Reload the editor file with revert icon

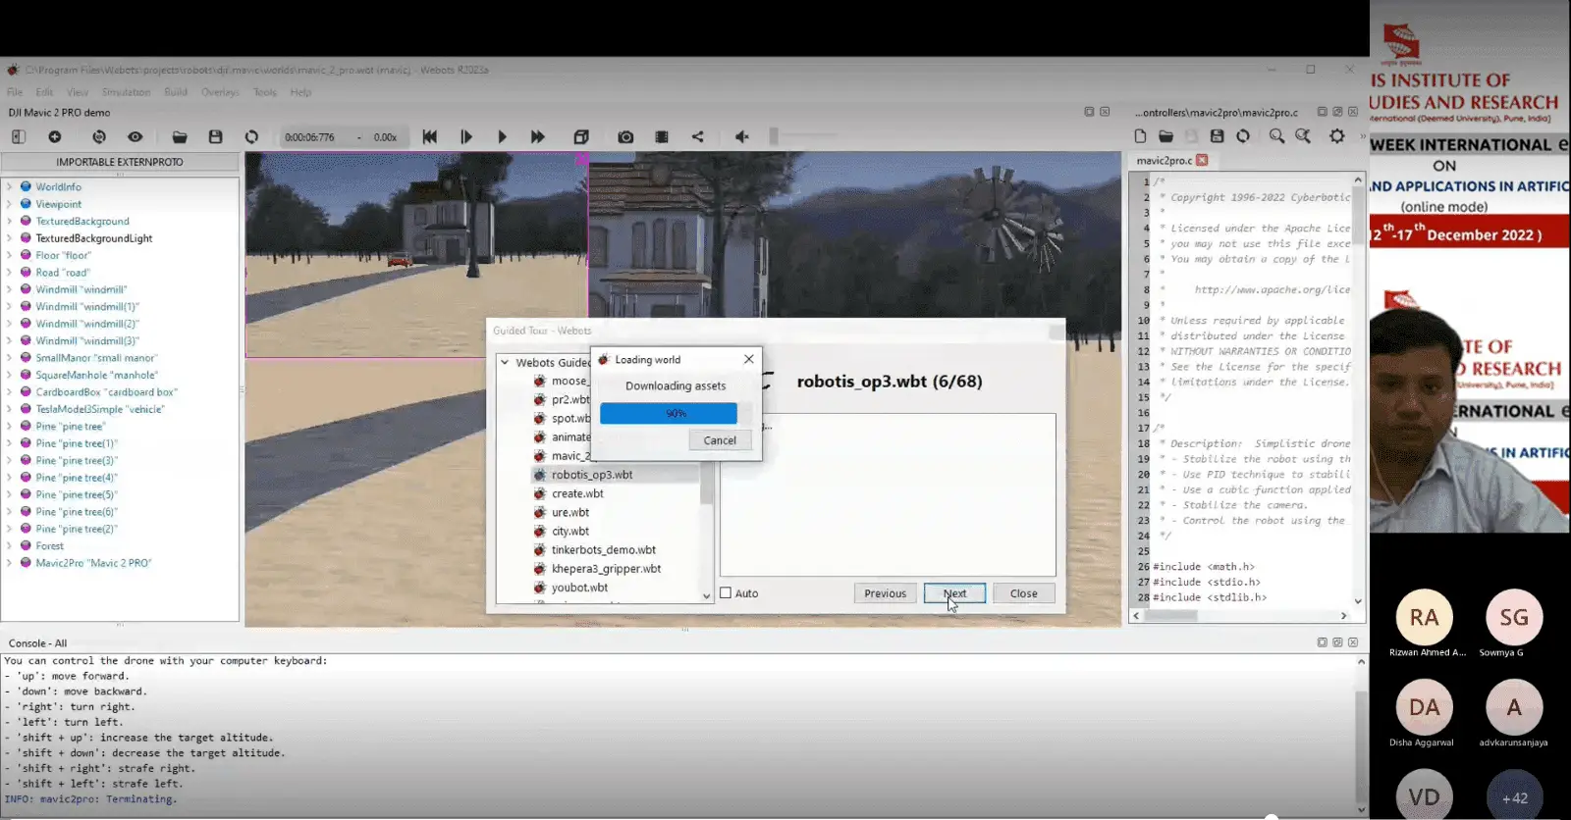pyautogui.click(x=1243, y=136)
